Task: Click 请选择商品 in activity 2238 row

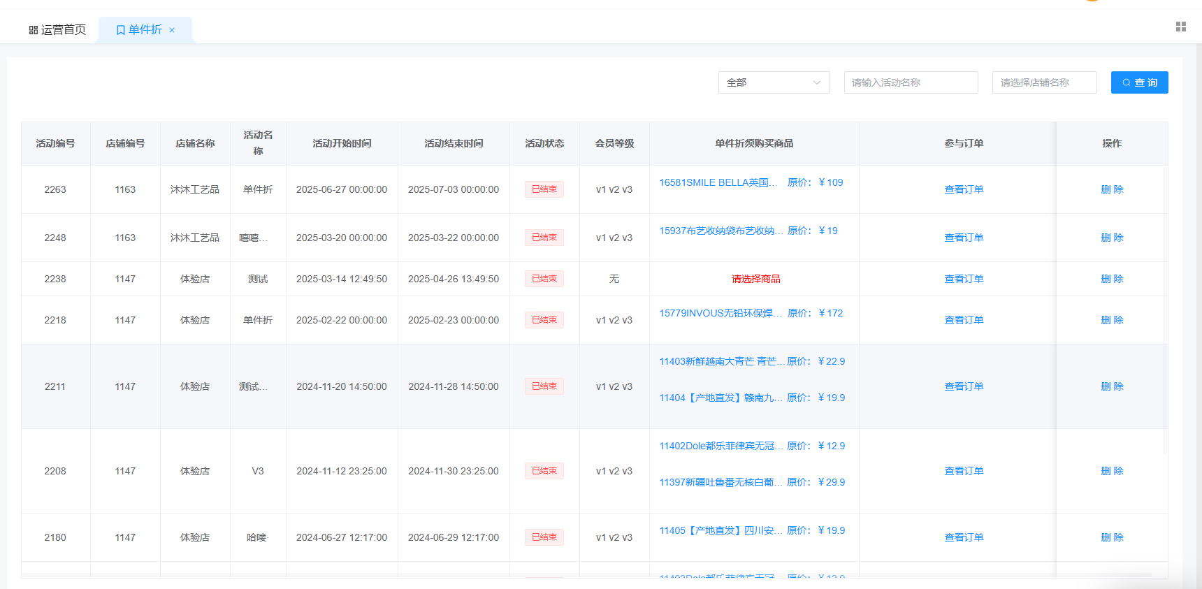Action: pos(755,279)
